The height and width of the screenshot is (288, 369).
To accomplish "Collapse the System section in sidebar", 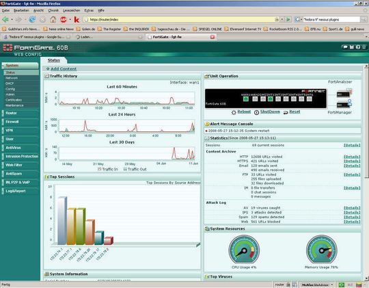I will (20, 66).
